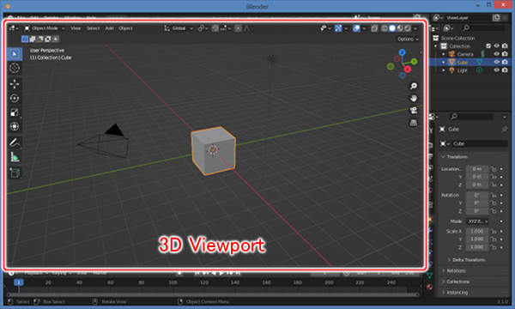Viewport: 515px width, 309px height.
Task: Expand the Light item in outliner
Action: [444, 70]
